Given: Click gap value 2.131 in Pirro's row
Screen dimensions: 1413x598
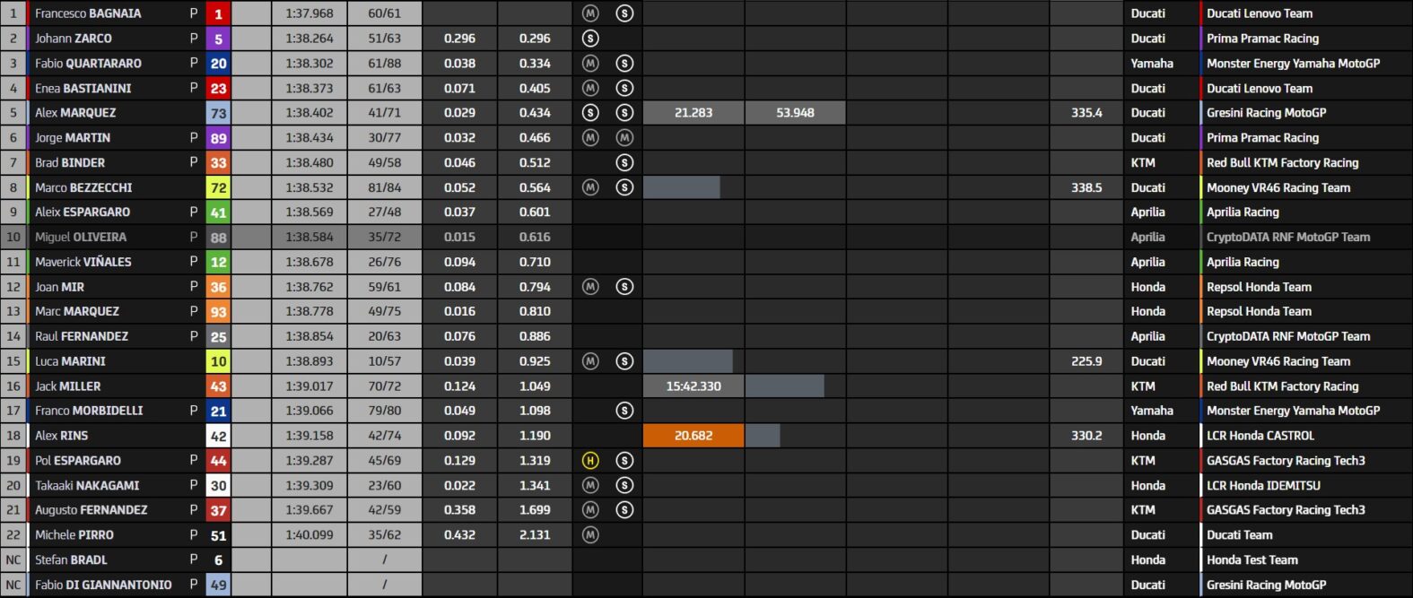Looking at the screenshot, I should (x=535, y=535).
